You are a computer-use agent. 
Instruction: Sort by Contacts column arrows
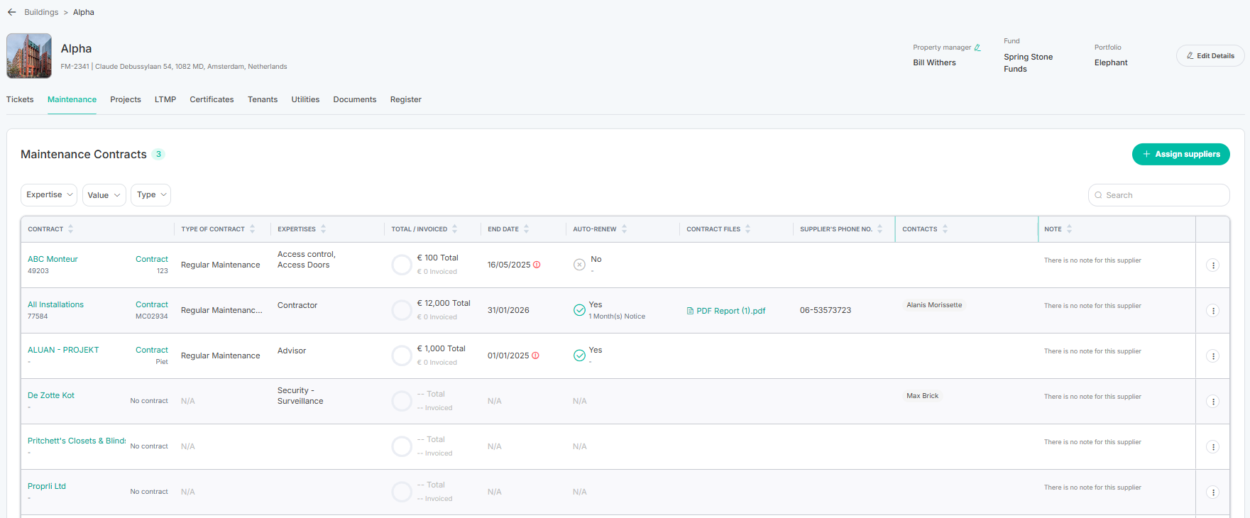tap(945, 229)
